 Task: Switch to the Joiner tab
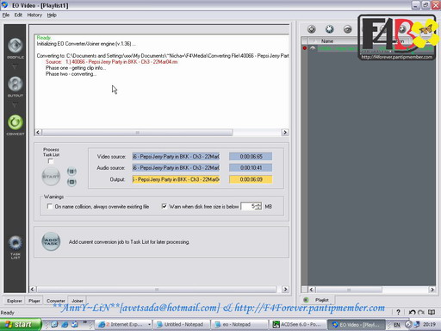(x=78, y=301)
